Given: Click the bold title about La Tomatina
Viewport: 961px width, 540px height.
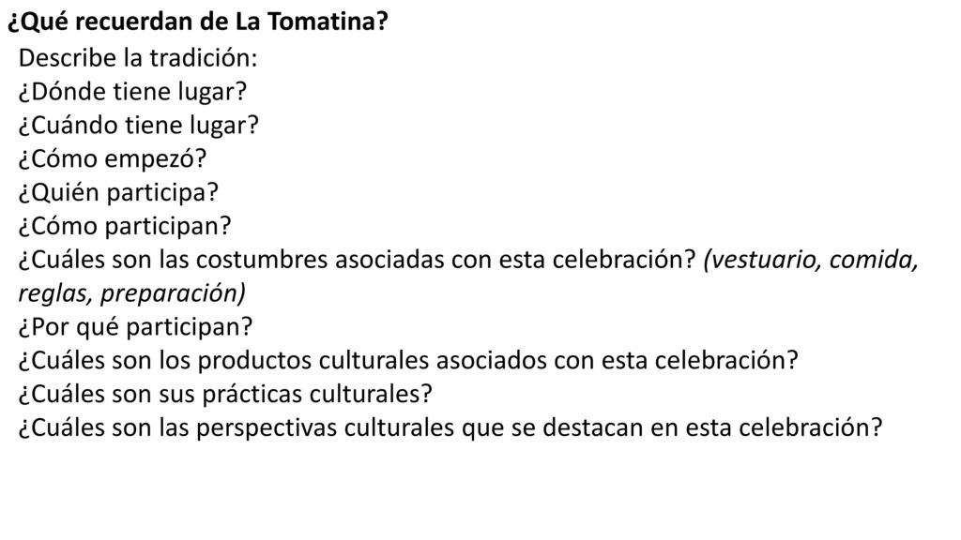Looking at the screenshot, I should click(x=198, y=22).
